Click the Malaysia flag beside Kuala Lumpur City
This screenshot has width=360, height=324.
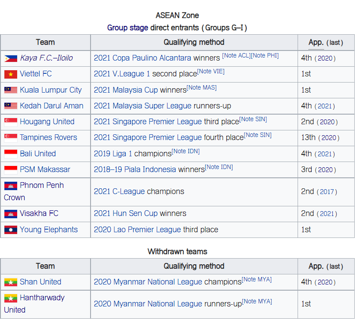click(x=11, y=90)
